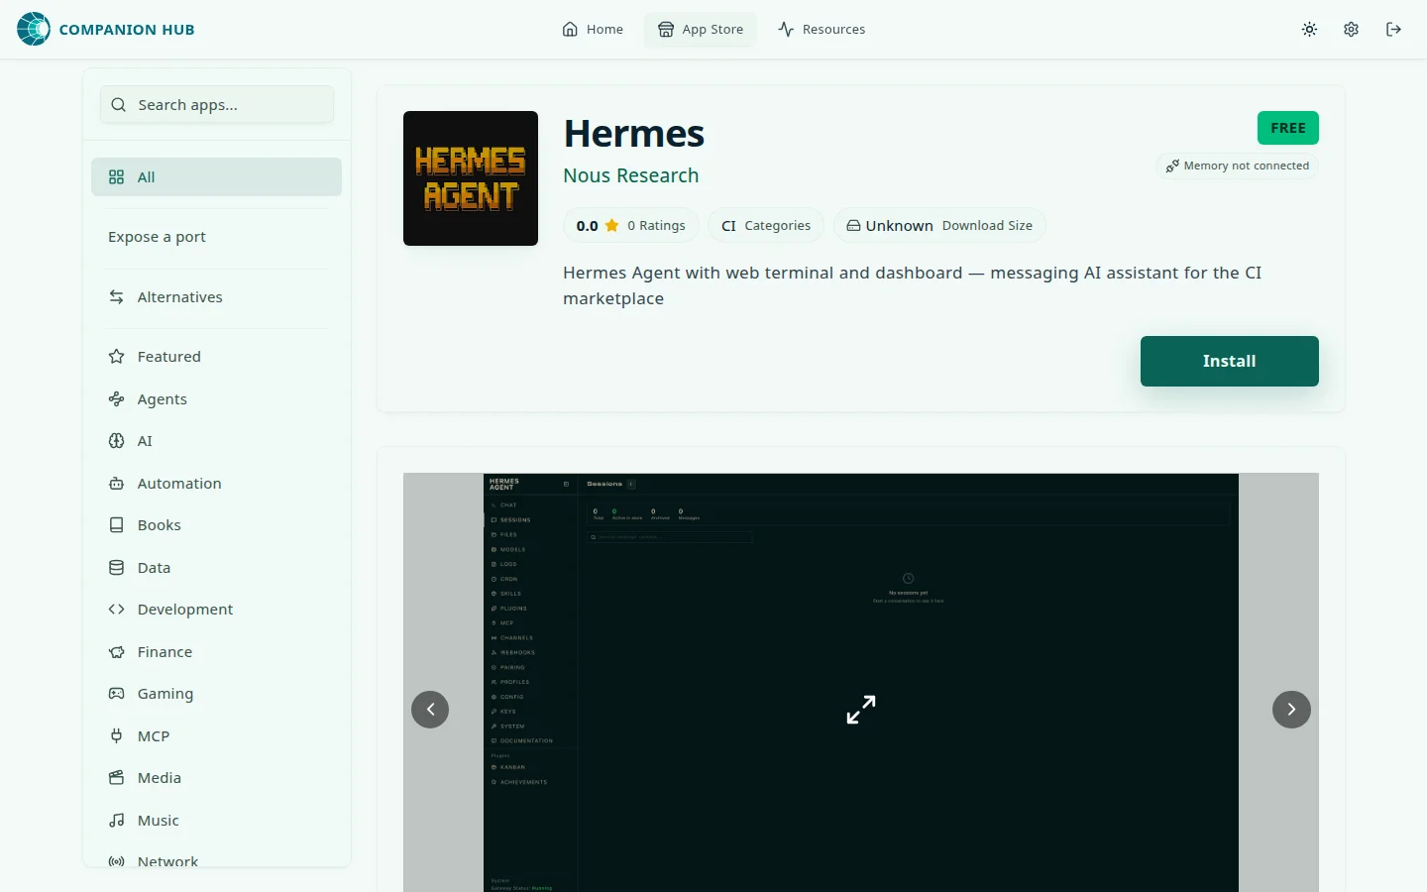Click the search magnifier icon

[118, 104]
